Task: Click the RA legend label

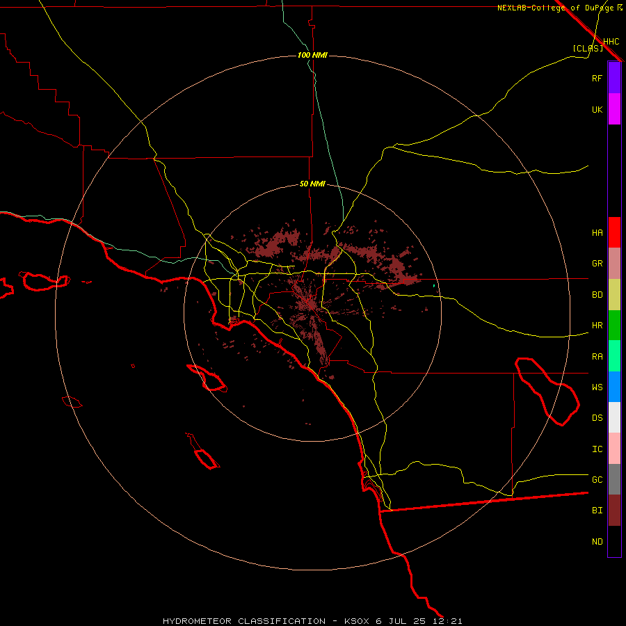Action: tap(597, 357)
